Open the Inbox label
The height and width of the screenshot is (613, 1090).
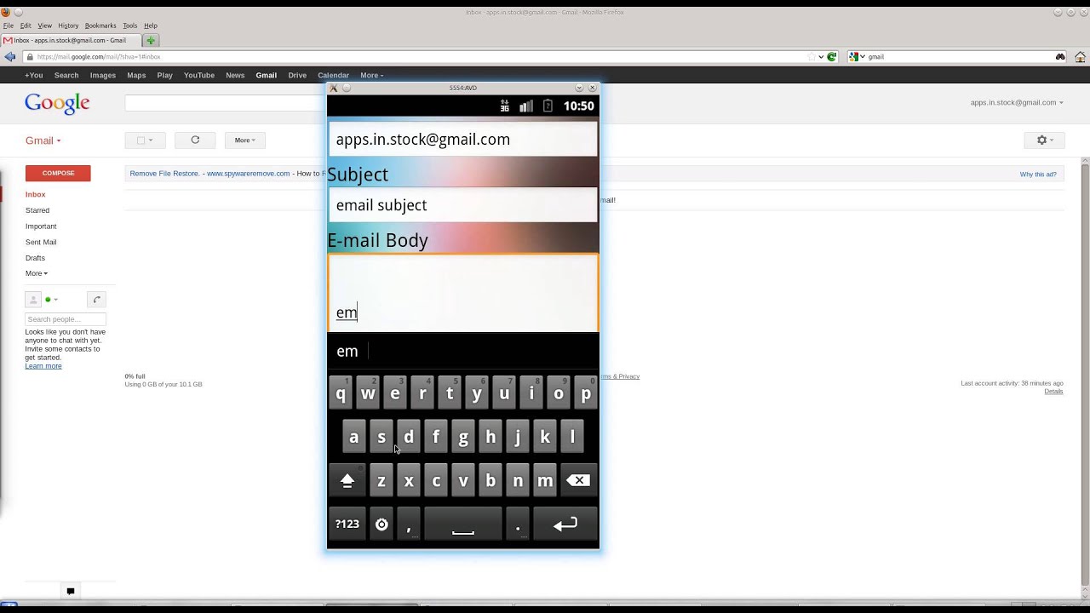tap(35, 194)
